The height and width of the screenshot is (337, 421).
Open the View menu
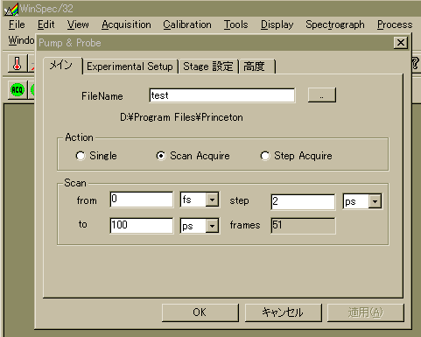[78, 25]
